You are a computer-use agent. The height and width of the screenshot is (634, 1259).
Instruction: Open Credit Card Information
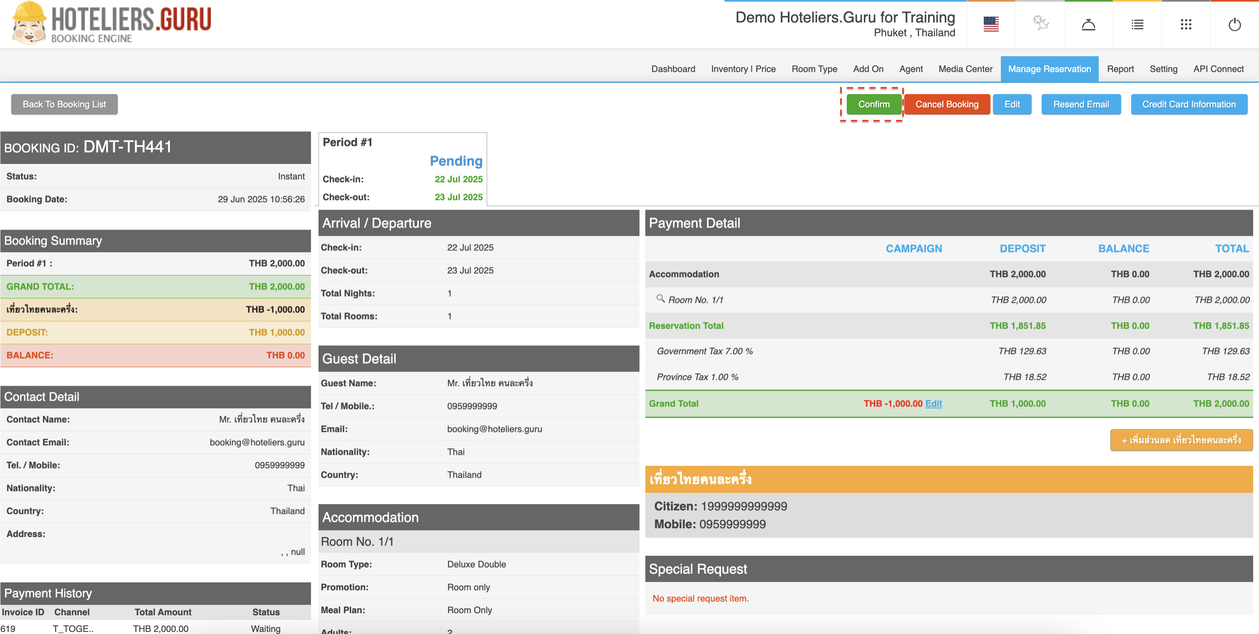(1189, 104)
